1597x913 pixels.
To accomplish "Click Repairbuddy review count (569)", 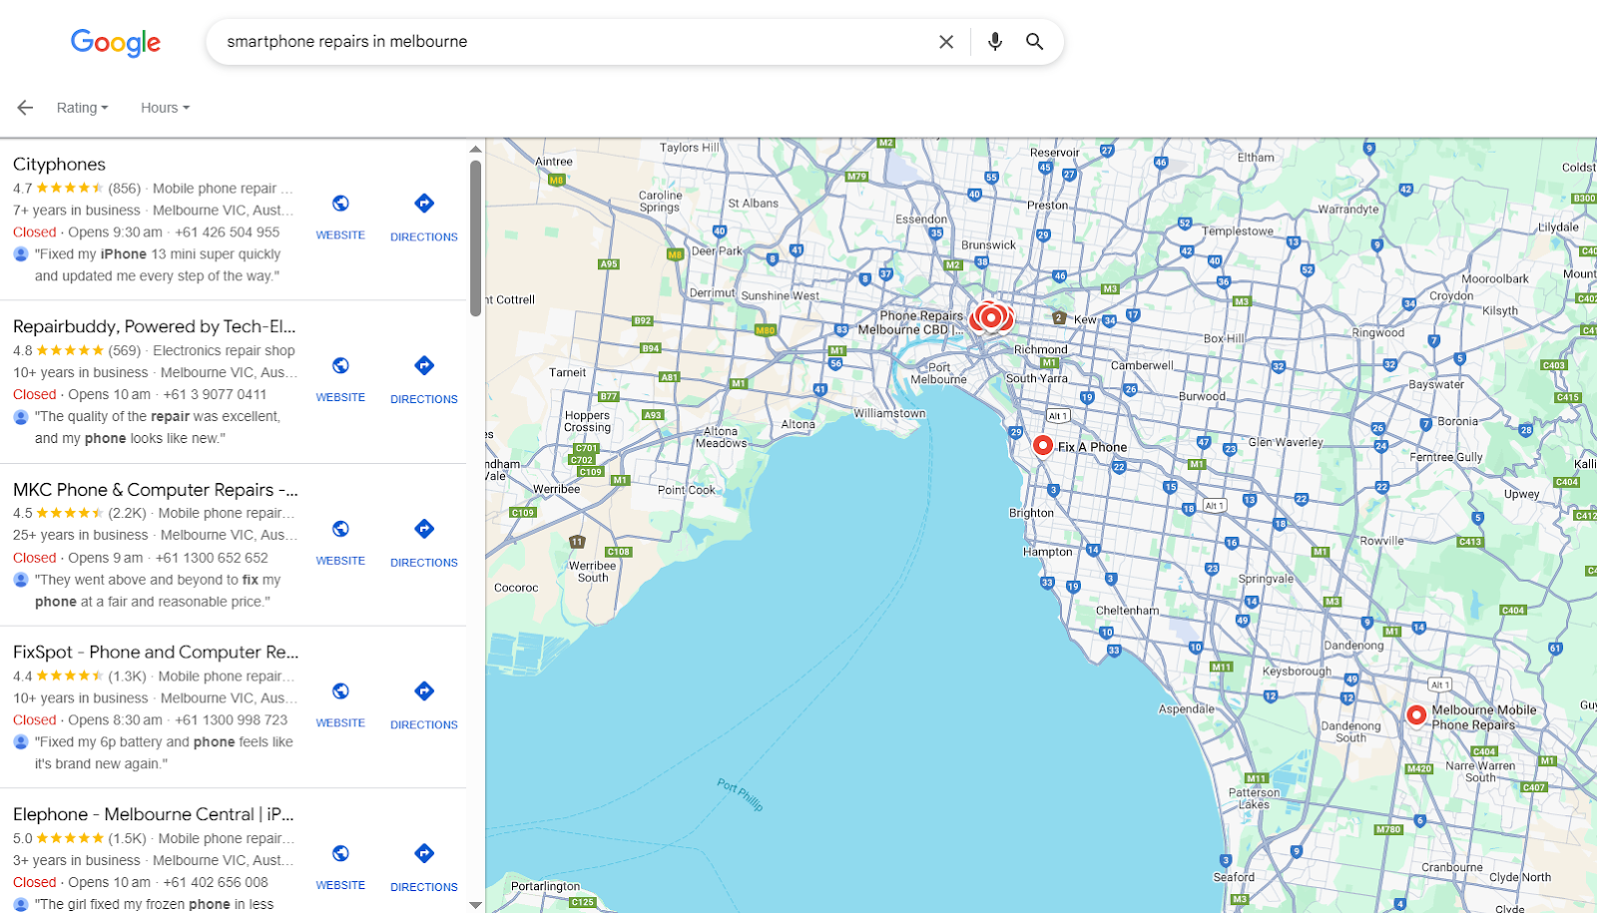I will (125, 351).
